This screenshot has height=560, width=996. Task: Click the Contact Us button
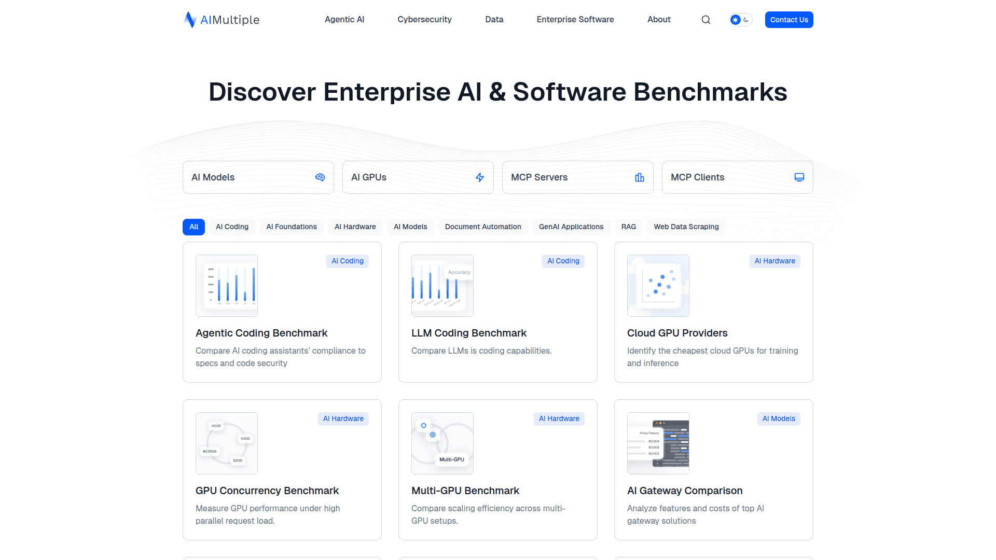(x=789, y=19)
